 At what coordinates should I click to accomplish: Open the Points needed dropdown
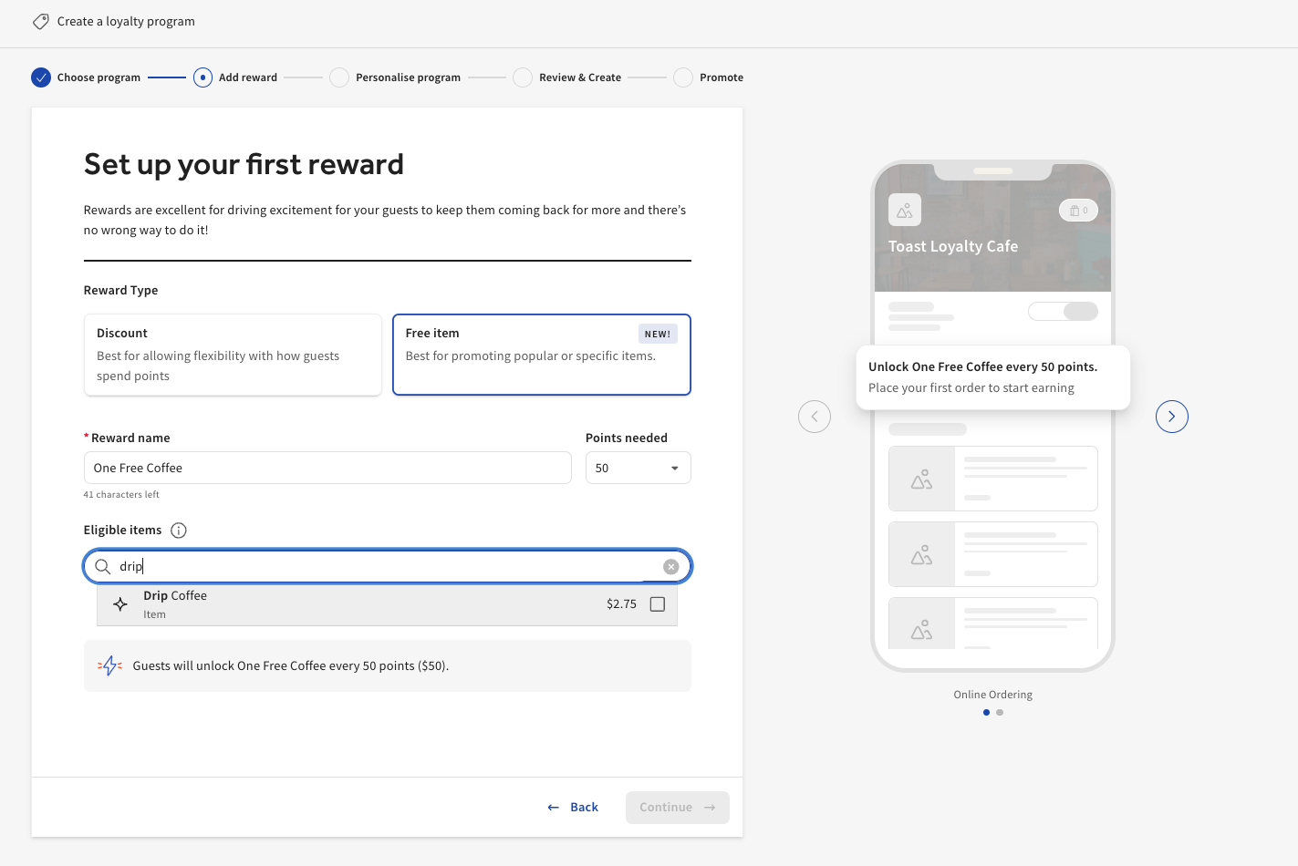coord(675,468)
